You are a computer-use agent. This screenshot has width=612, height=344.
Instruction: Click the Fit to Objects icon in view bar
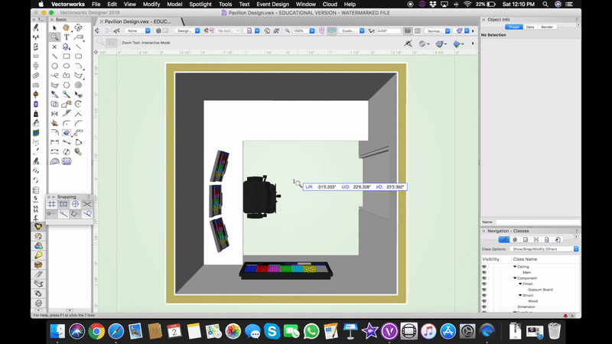[x=276, y=31]
